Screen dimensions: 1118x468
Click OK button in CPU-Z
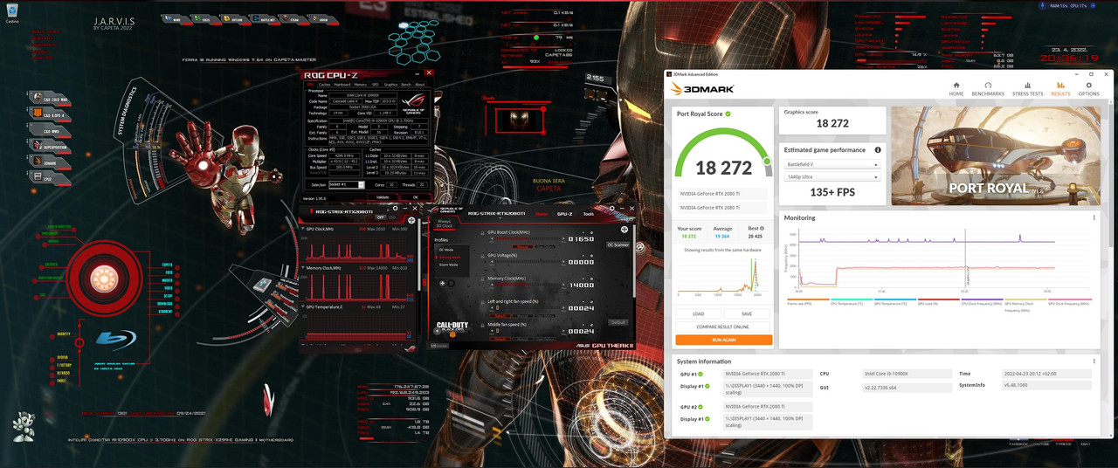pyautogui.click(x=415, y=197)
